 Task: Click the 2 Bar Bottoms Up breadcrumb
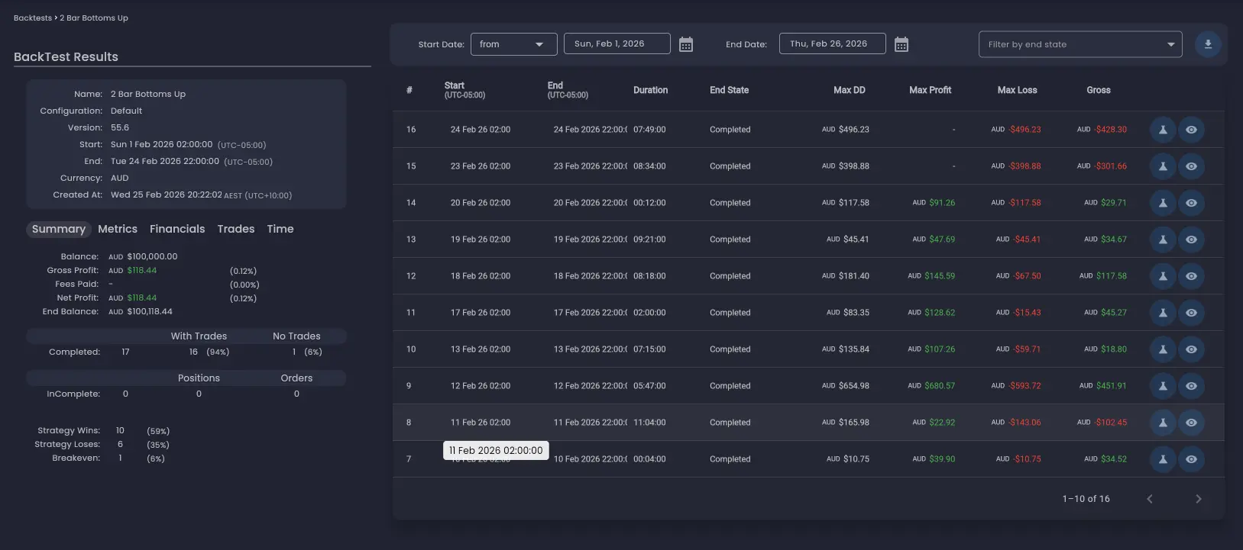click(94, 18)
